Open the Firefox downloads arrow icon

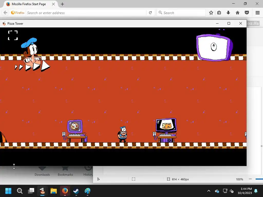tap(228, 13)
